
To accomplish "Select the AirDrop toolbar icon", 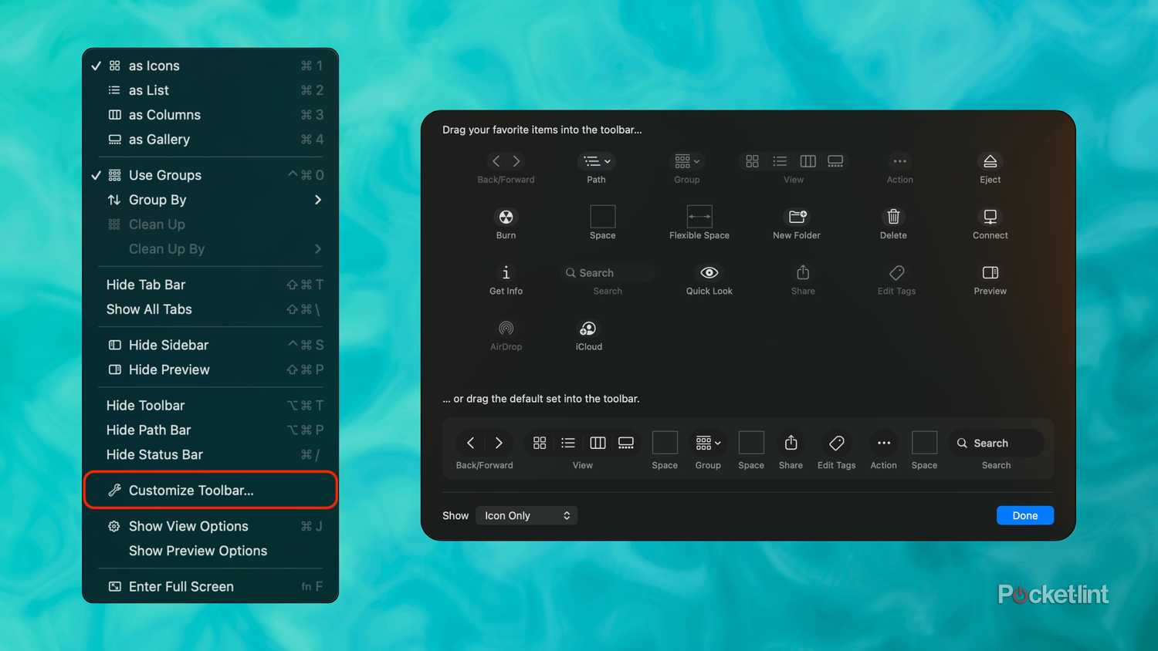I will tap(506, 327).
